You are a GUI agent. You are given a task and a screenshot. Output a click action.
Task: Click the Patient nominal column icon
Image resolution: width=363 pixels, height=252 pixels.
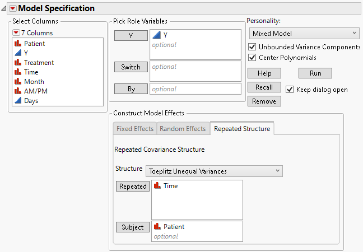click(17, 44)
